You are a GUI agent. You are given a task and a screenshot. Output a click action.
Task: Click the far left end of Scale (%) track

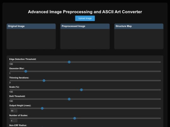[10, 90]
